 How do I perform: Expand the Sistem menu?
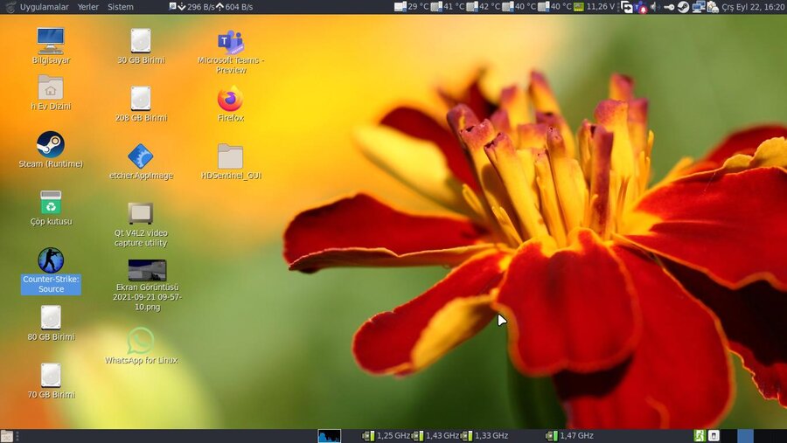(121, 7)
